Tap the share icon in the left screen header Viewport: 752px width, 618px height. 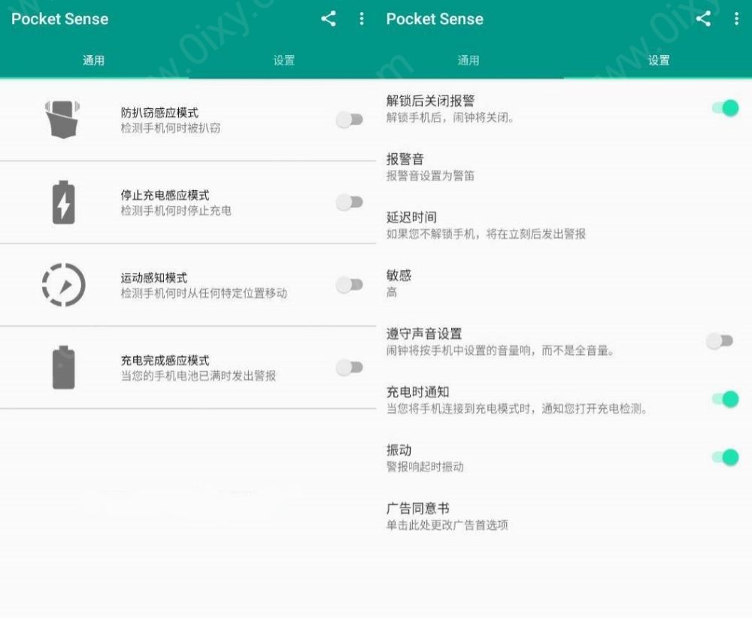(x=328, y=19)
